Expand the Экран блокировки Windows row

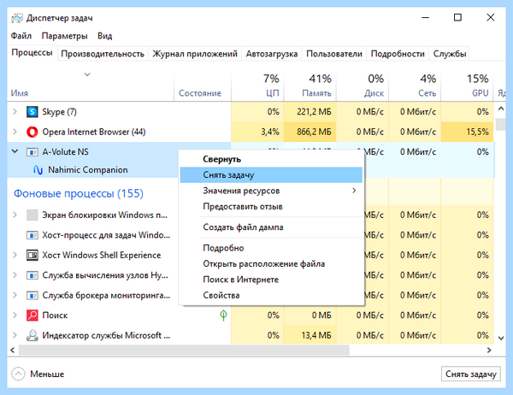pyautogui.click(x=15, y=215)
